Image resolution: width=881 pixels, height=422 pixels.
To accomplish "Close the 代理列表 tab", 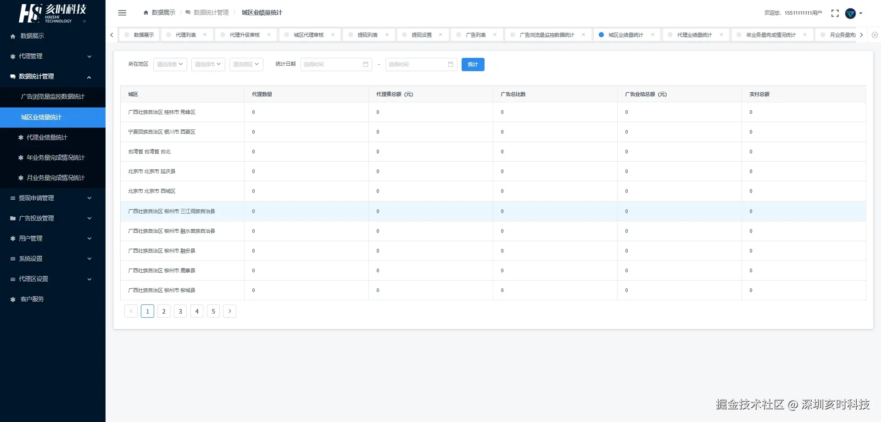I will (205, 35).
